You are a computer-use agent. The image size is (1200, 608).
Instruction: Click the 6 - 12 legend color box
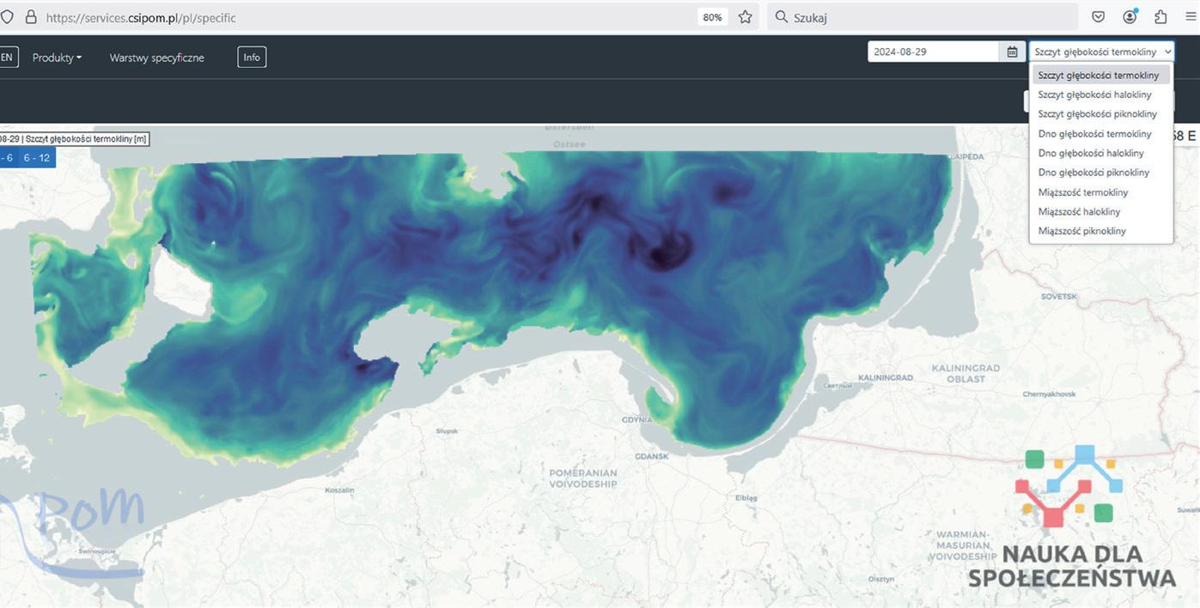[37, 158]
